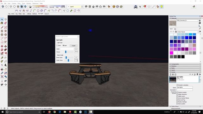Viewport: 203px width, 114px height.
Task: Expand the Components tray panel
Action: [x=185, y=64]
